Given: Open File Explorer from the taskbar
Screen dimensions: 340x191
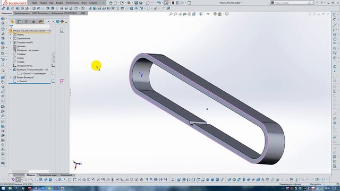Looking at the screenshot, I should [x=10, y=188].
